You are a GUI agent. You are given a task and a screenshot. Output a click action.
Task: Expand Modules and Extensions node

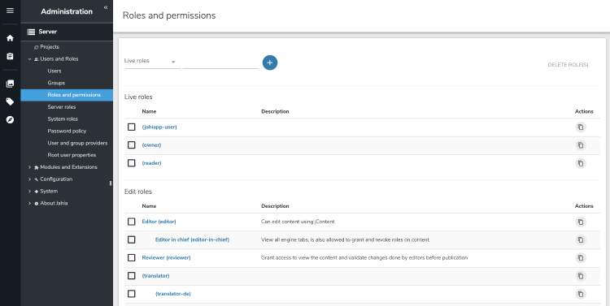click(29, 167)
